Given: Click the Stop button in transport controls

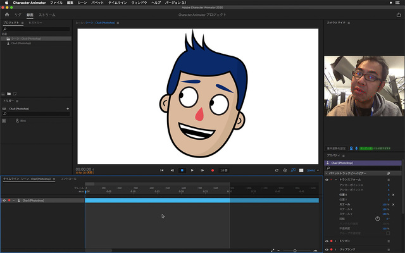Looking at the screenshot, I should 182,170.
